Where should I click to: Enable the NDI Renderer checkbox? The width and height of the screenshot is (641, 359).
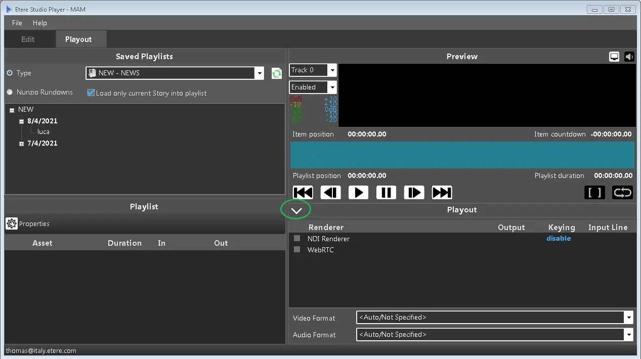297,239
